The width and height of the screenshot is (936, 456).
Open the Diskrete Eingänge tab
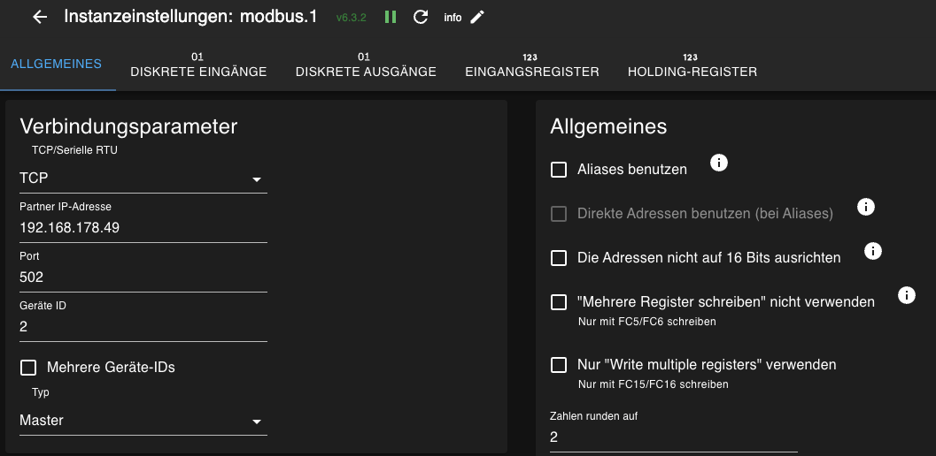[198, 65]
